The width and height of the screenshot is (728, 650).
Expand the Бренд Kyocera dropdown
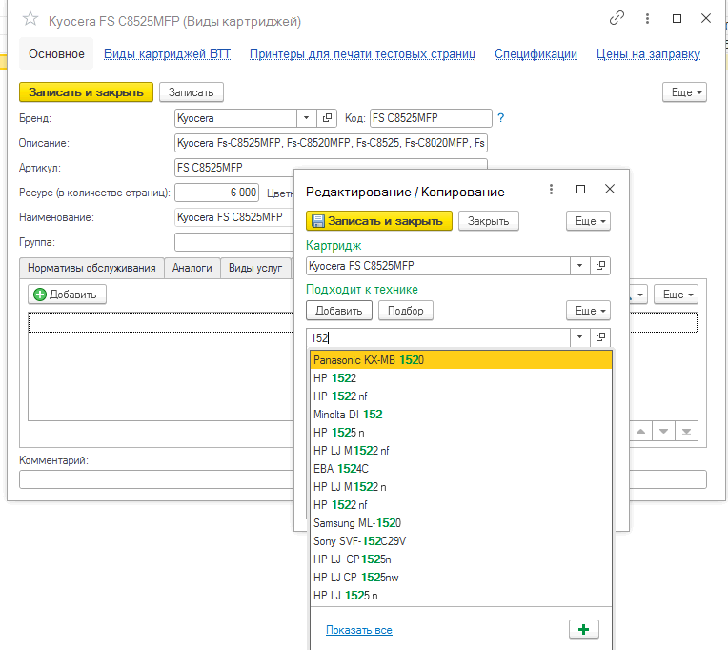pyautogui.click(x=307, y=118)
